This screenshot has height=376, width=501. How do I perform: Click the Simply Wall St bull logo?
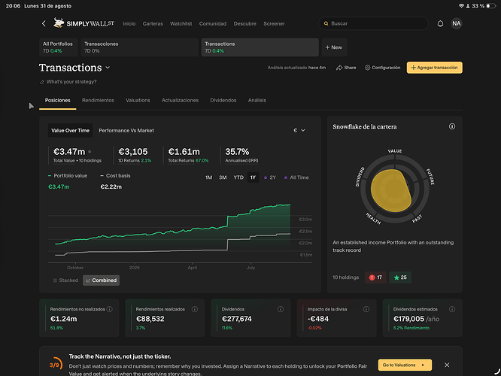click(59, 23)
